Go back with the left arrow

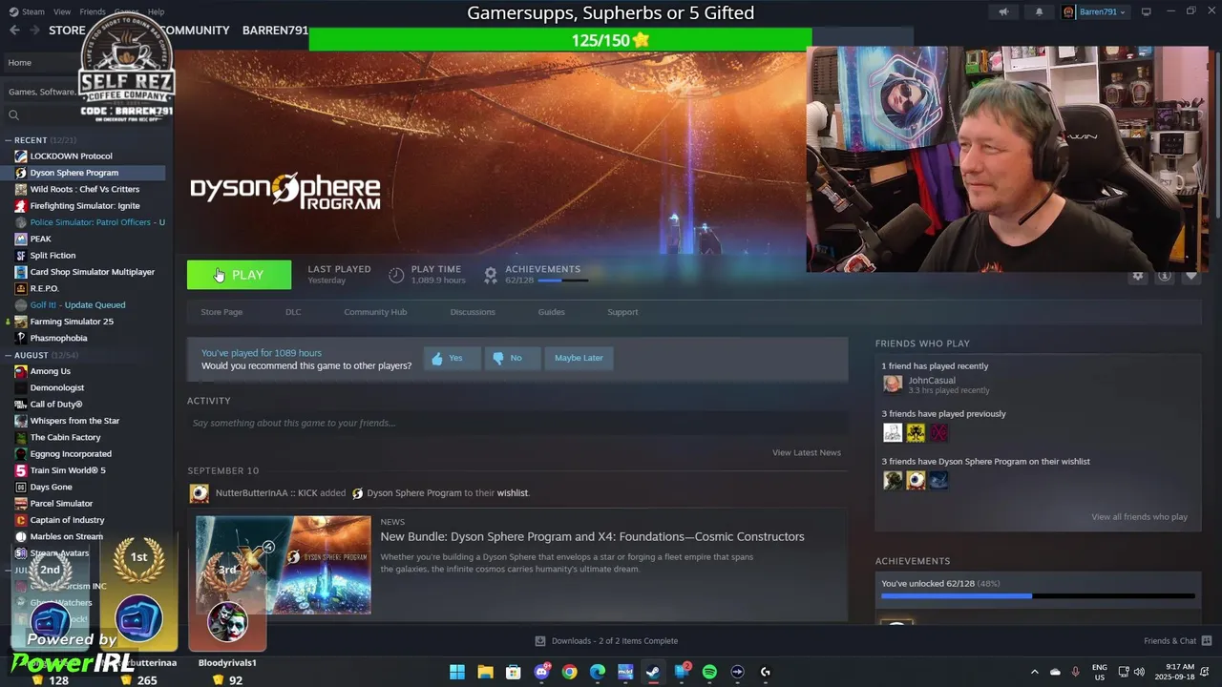tap(14, 31)
